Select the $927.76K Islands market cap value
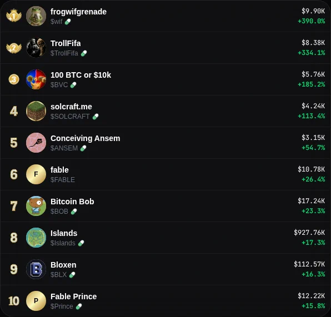 pos(309,233)
